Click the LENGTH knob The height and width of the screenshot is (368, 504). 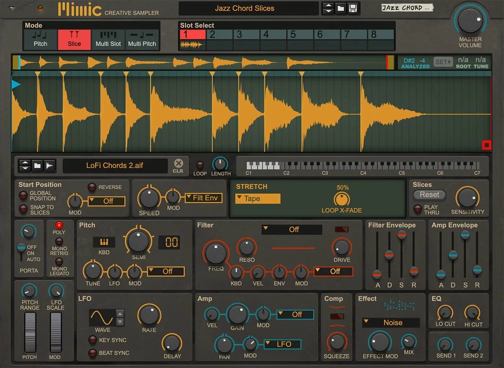[220, 164]
